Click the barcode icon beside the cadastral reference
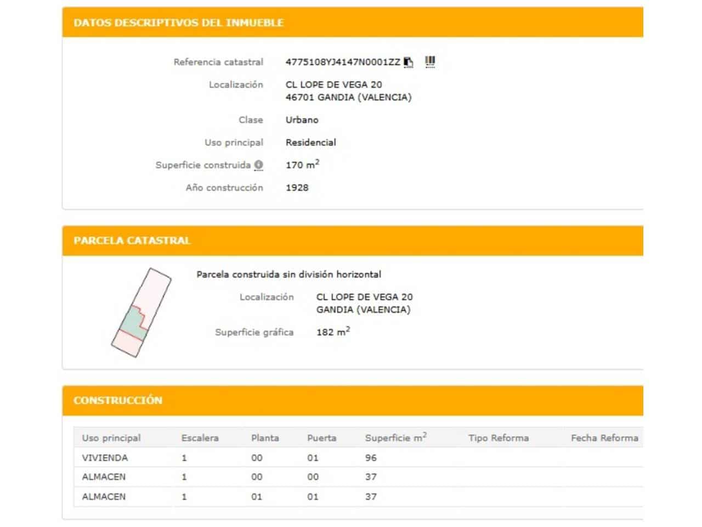The height and width of the screenshot is (527, 702). (x=430, y=61)
